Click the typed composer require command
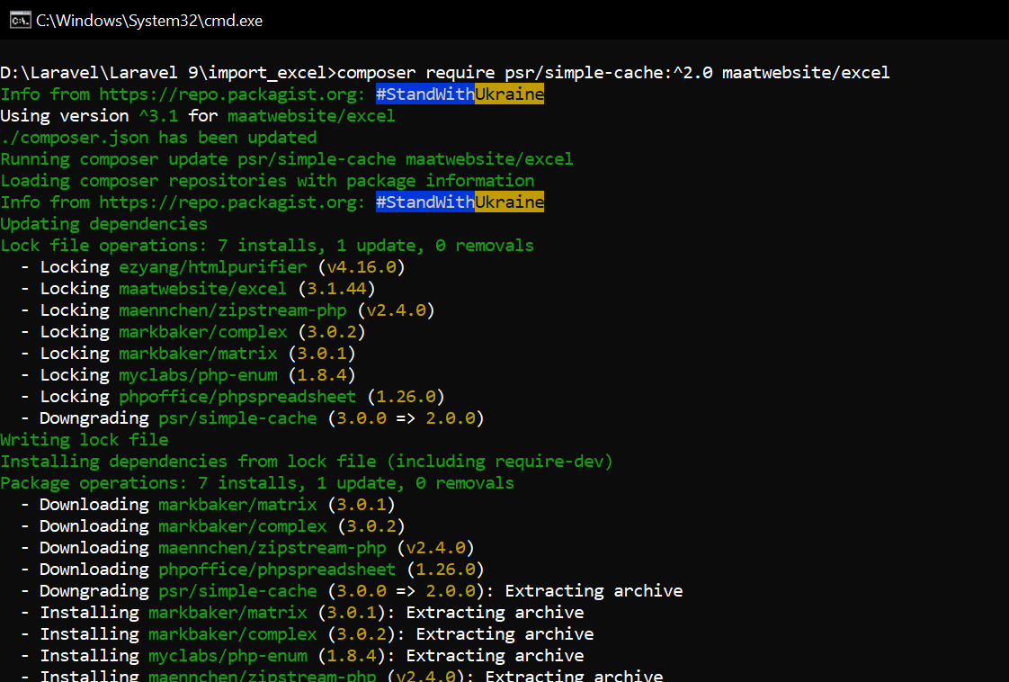 pyautogui.click(x=612, y=73)
